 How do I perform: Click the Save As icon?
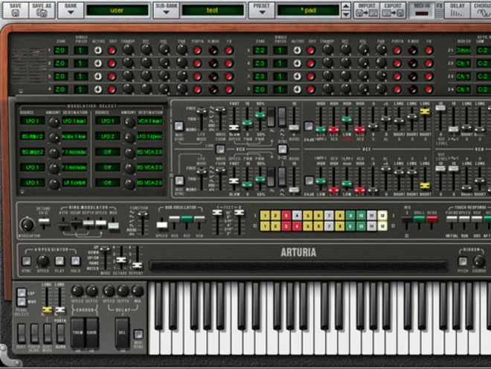(42, 10)
